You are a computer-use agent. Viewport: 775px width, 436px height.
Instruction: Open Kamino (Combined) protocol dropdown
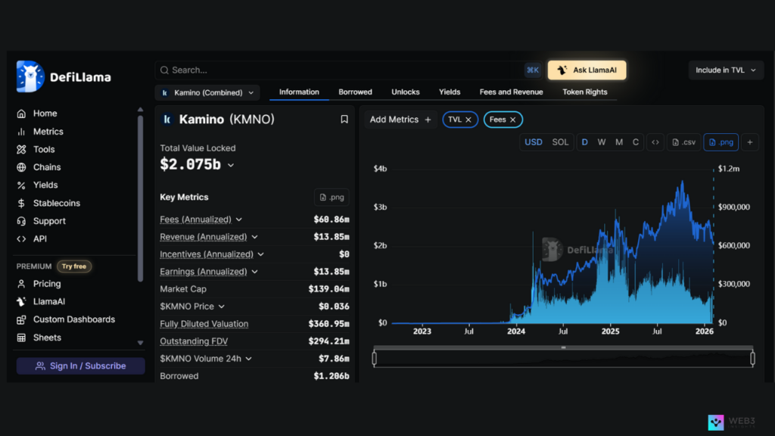click(207, 92)
